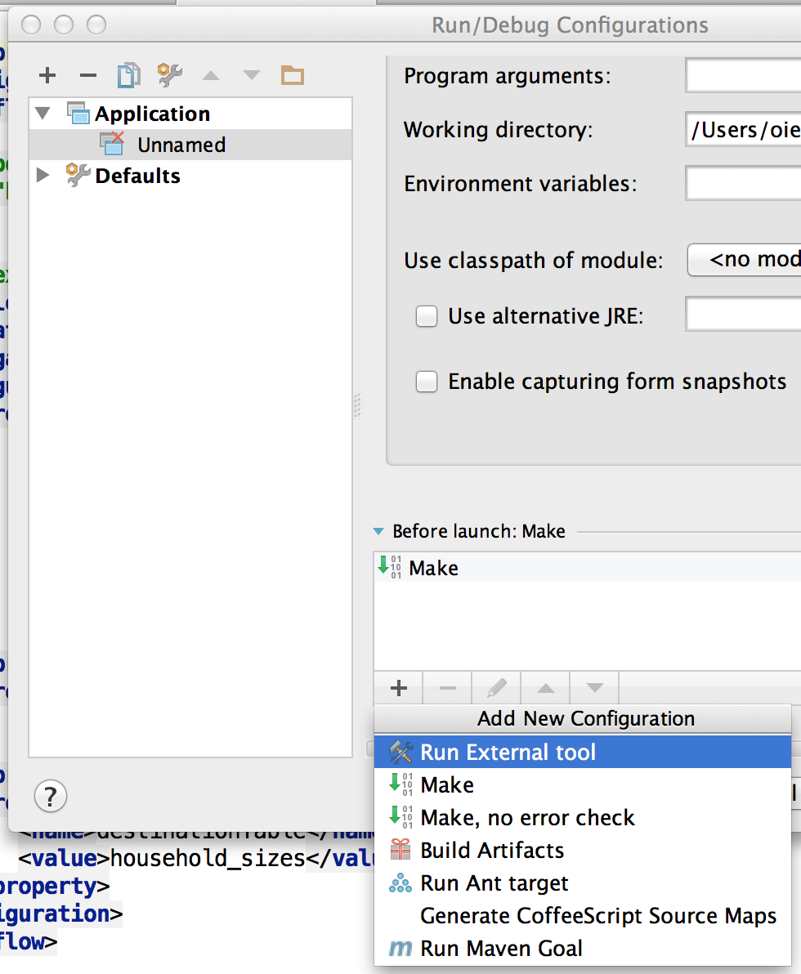Click the Program arguments field
The image size is (801, 974).
pos(743,76)
